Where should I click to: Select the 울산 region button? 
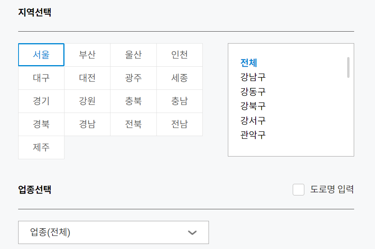click(133, 55)
